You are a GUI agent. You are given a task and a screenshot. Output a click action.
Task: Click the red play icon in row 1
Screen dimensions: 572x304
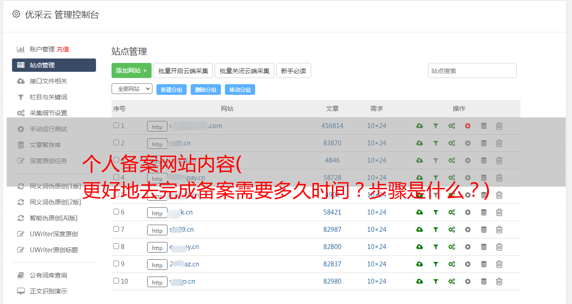click(468, 126)
